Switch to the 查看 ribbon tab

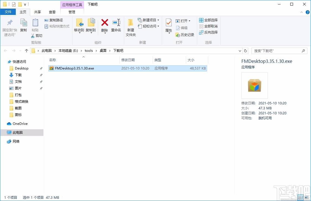[52, 12]
